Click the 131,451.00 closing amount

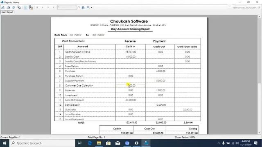(192, 133)
